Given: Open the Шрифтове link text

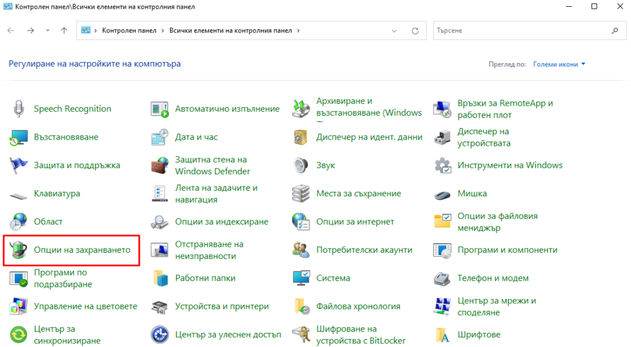Looking at the screenshot, I should click(x=479, y=335).
